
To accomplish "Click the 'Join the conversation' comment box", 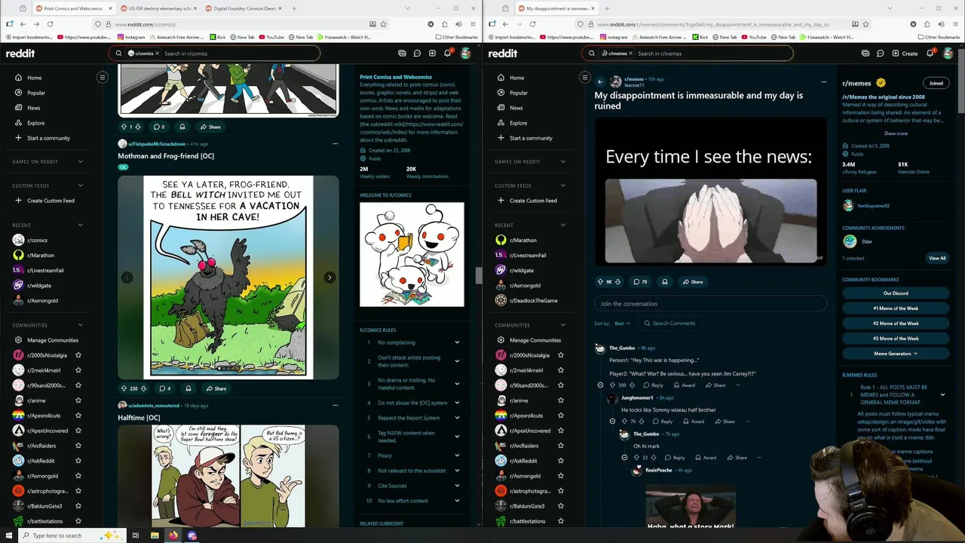I will 710,304.
